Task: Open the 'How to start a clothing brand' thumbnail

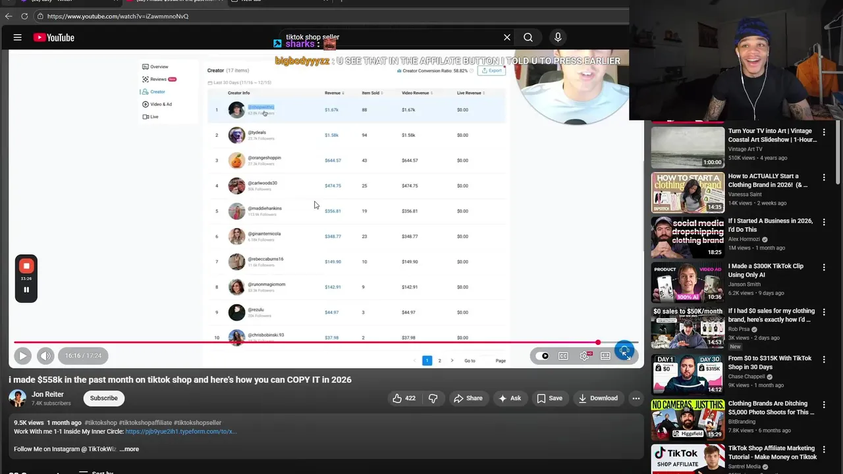Action: coord(688,192)
